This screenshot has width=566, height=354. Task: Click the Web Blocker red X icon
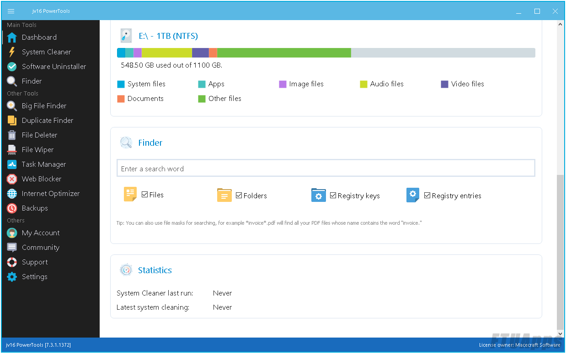click(x=12, y=179)
